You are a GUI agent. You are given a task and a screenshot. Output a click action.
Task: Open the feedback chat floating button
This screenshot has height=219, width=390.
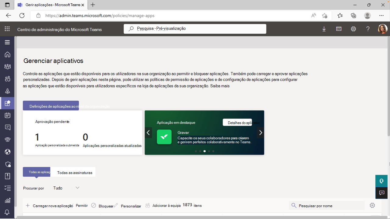click(381, 193)
